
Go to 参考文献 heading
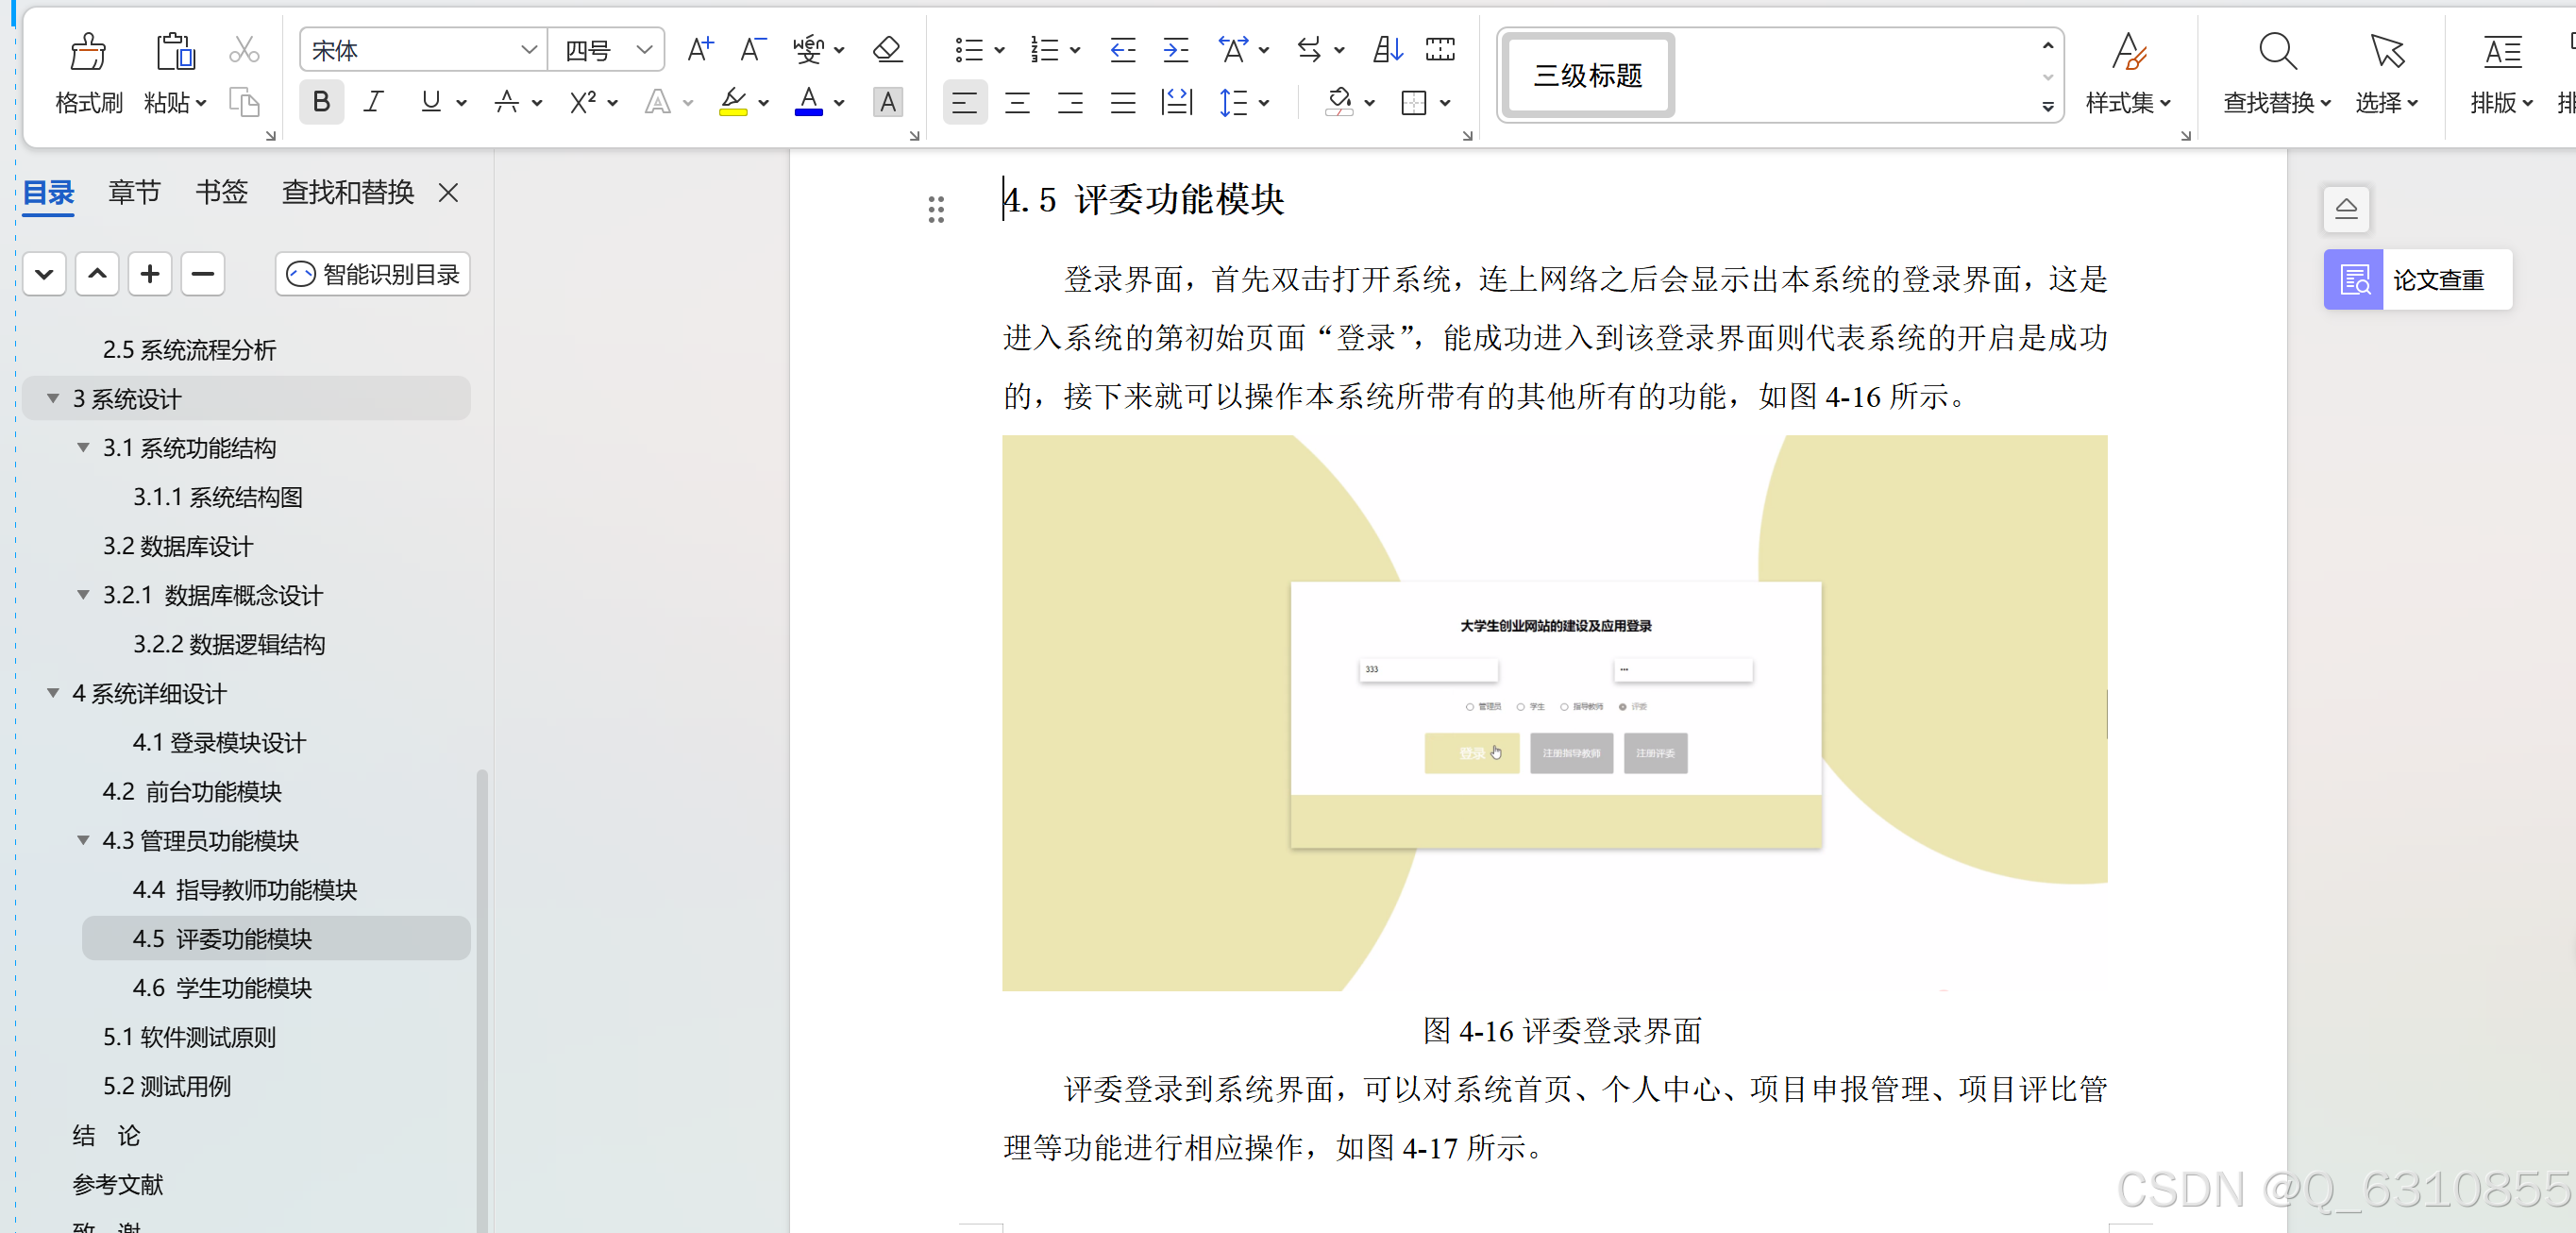(x=118, y=1184)
